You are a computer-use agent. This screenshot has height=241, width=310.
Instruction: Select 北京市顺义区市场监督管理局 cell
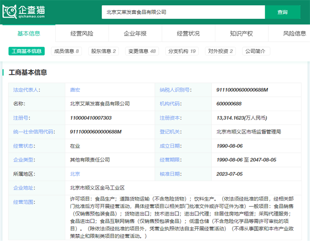click(249, 132)
